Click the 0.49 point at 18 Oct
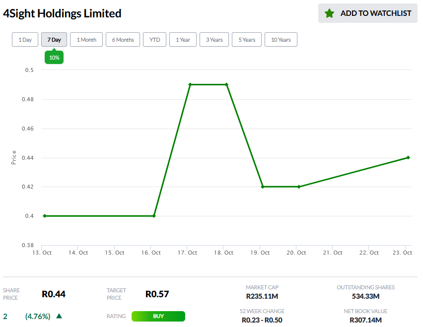423x327 pixels. coord(226,85)
